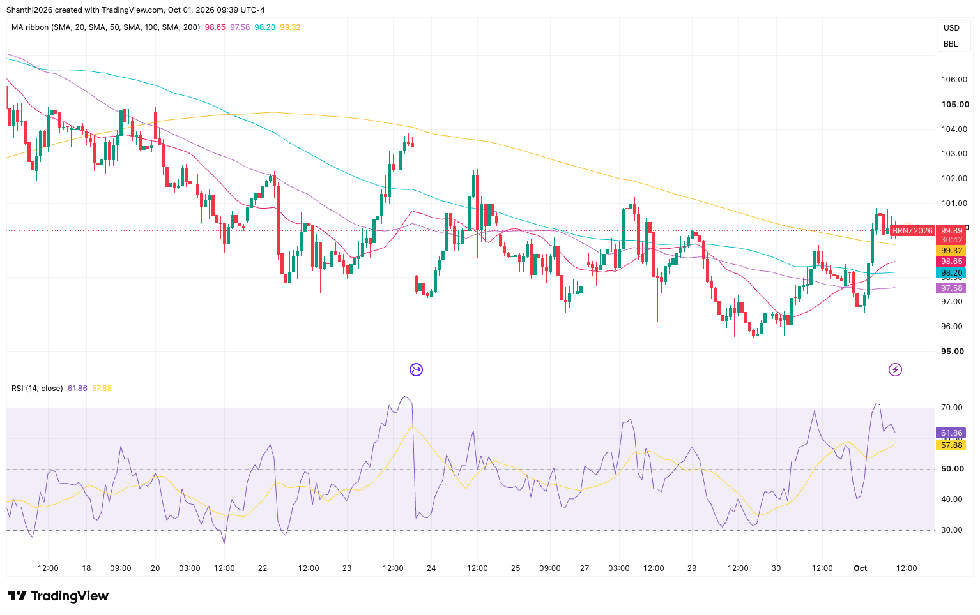The height and width of the screenshot is (615, 980).
Task: Click the BBL unit label
Action: pyautogui.click(x=951, y=44)
